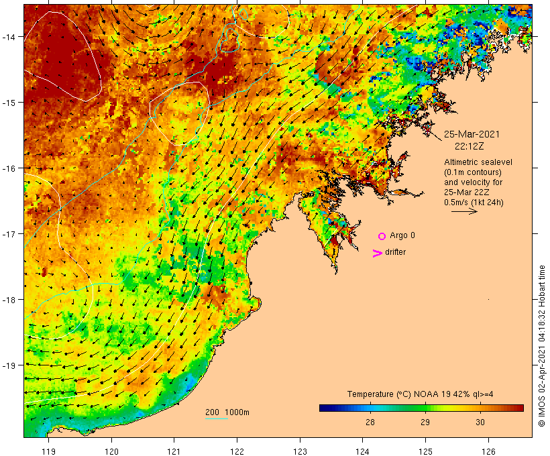This screenshot has height=456, width=550.
Task: Click the IMOS copyright timestamp text
Action: click(541, 346)
